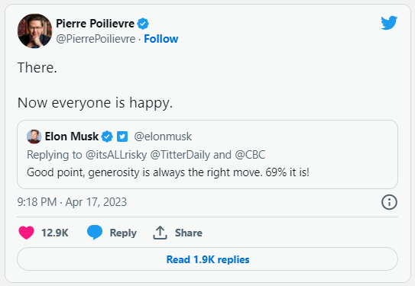Viewport: 415px width, 286px height.
Task: Click the Twitter bird logo
Action: tap(389, 23)
